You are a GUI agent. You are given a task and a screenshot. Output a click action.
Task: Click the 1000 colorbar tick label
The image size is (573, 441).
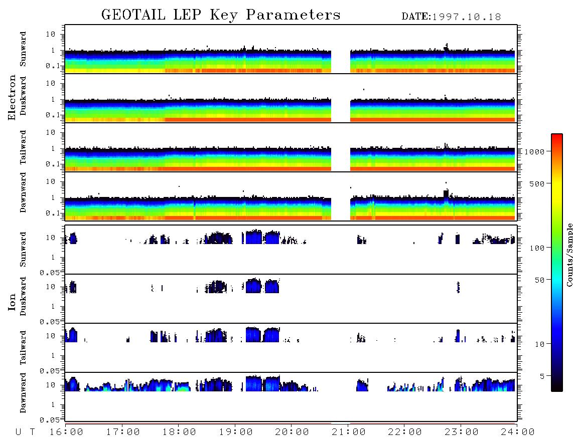(535, 152)
